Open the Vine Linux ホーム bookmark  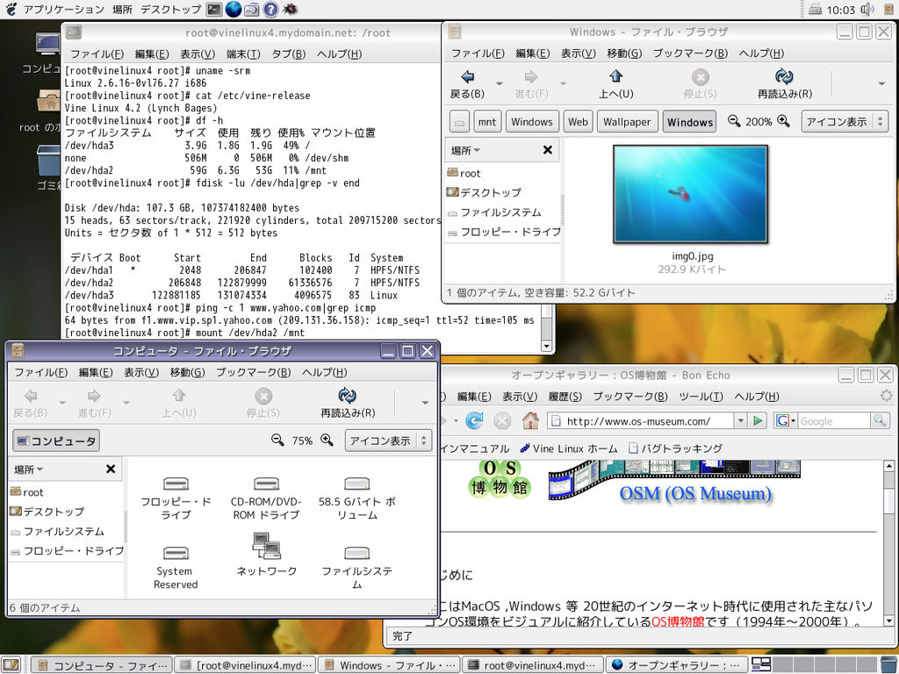coord(569,448)
